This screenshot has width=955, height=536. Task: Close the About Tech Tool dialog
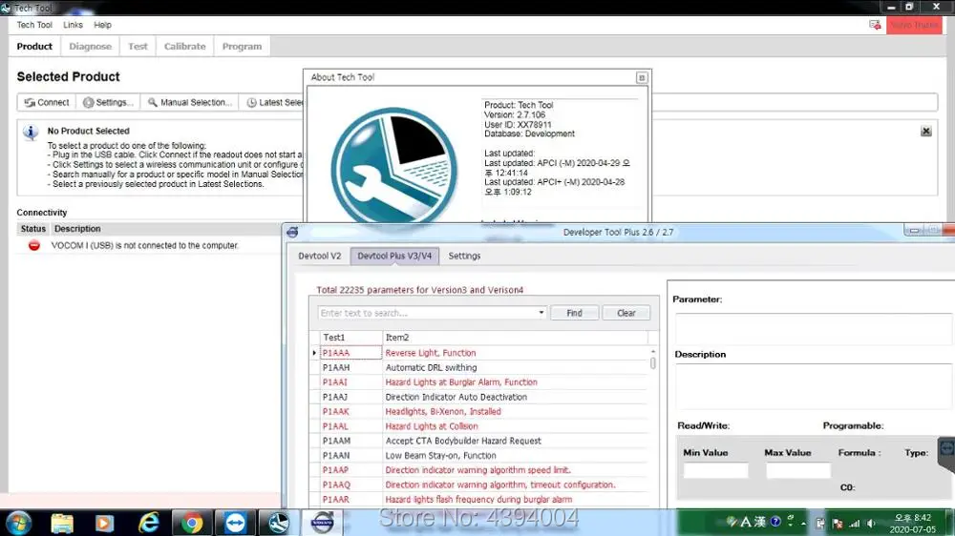[x=642, y=77]
